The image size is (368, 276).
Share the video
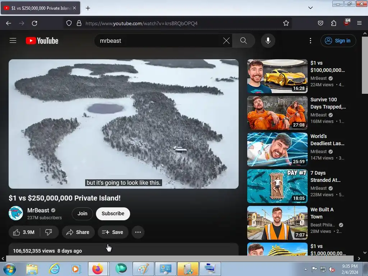[78, 232]
